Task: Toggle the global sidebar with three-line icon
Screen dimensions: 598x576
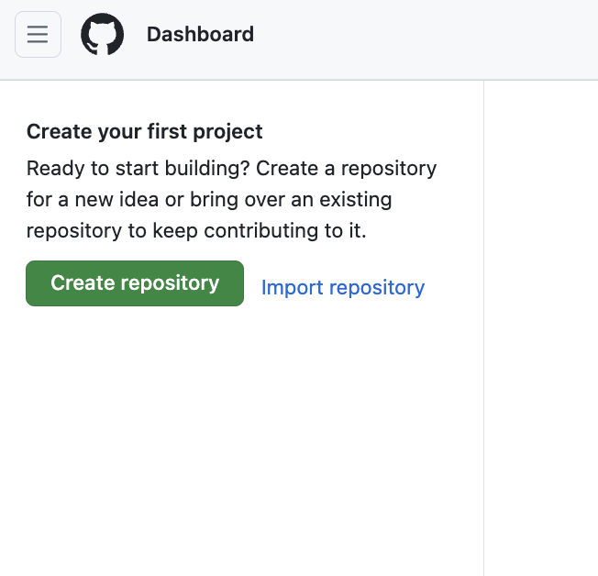Action: point(38,35)
